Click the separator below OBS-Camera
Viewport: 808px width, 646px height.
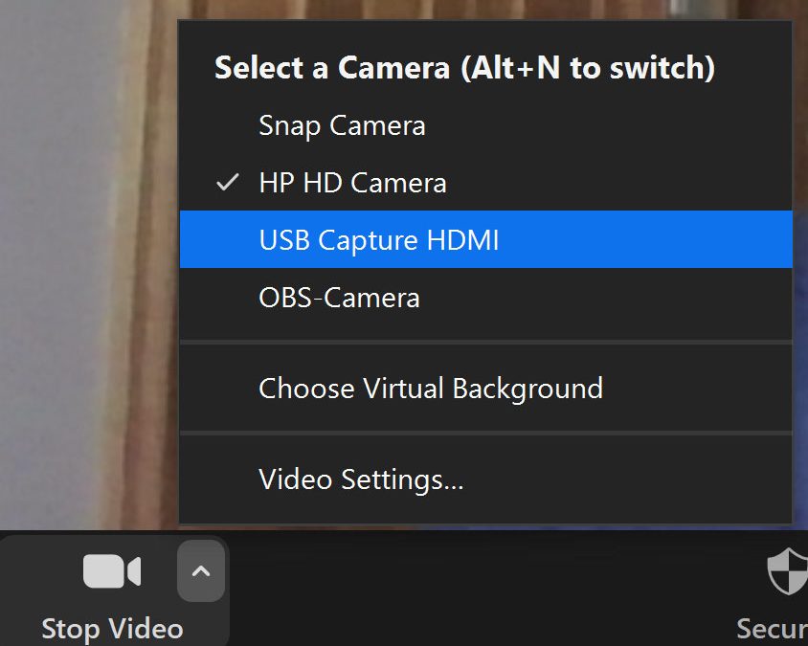pyautogui.click(x=485, y=341)
